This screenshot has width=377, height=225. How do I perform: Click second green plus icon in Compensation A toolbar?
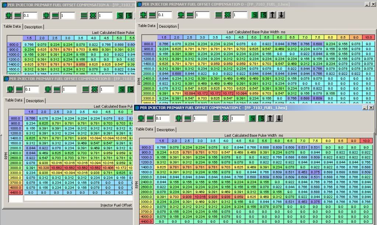tap(46, 15)
